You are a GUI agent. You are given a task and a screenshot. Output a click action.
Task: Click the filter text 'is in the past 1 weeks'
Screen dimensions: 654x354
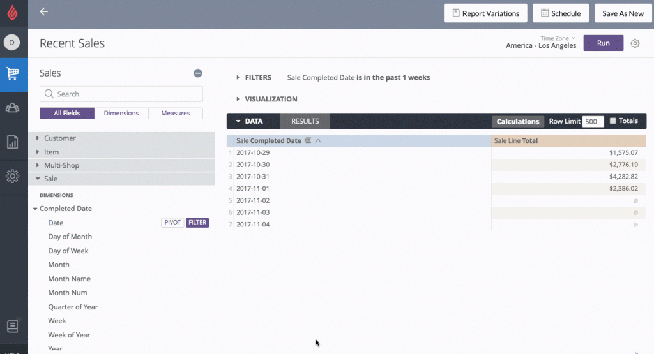click(393, 77)
